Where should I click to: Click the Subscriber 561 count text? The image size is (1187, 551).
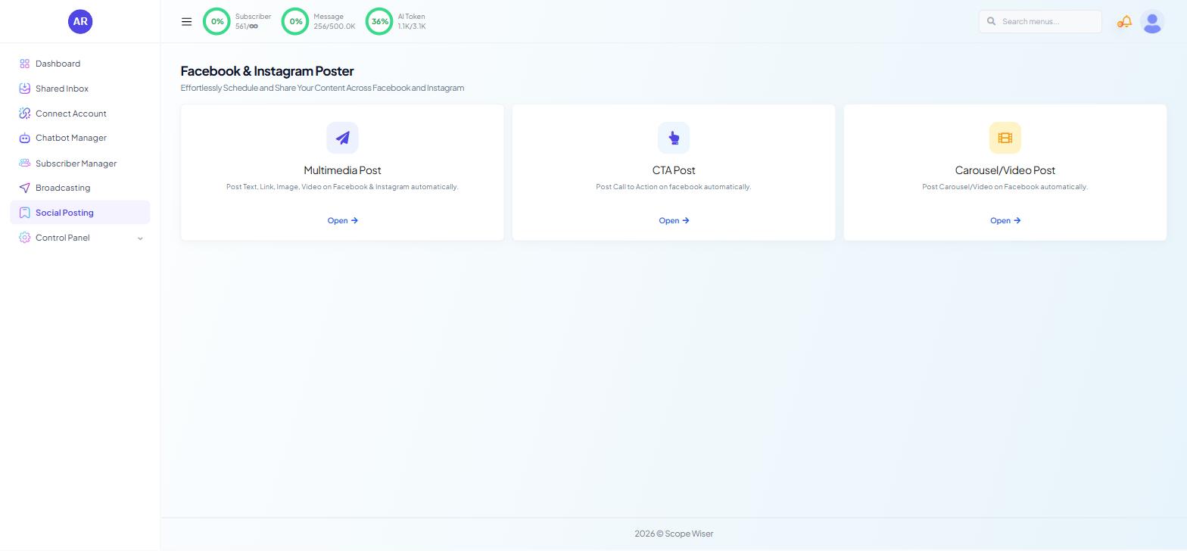click(247, 26)
